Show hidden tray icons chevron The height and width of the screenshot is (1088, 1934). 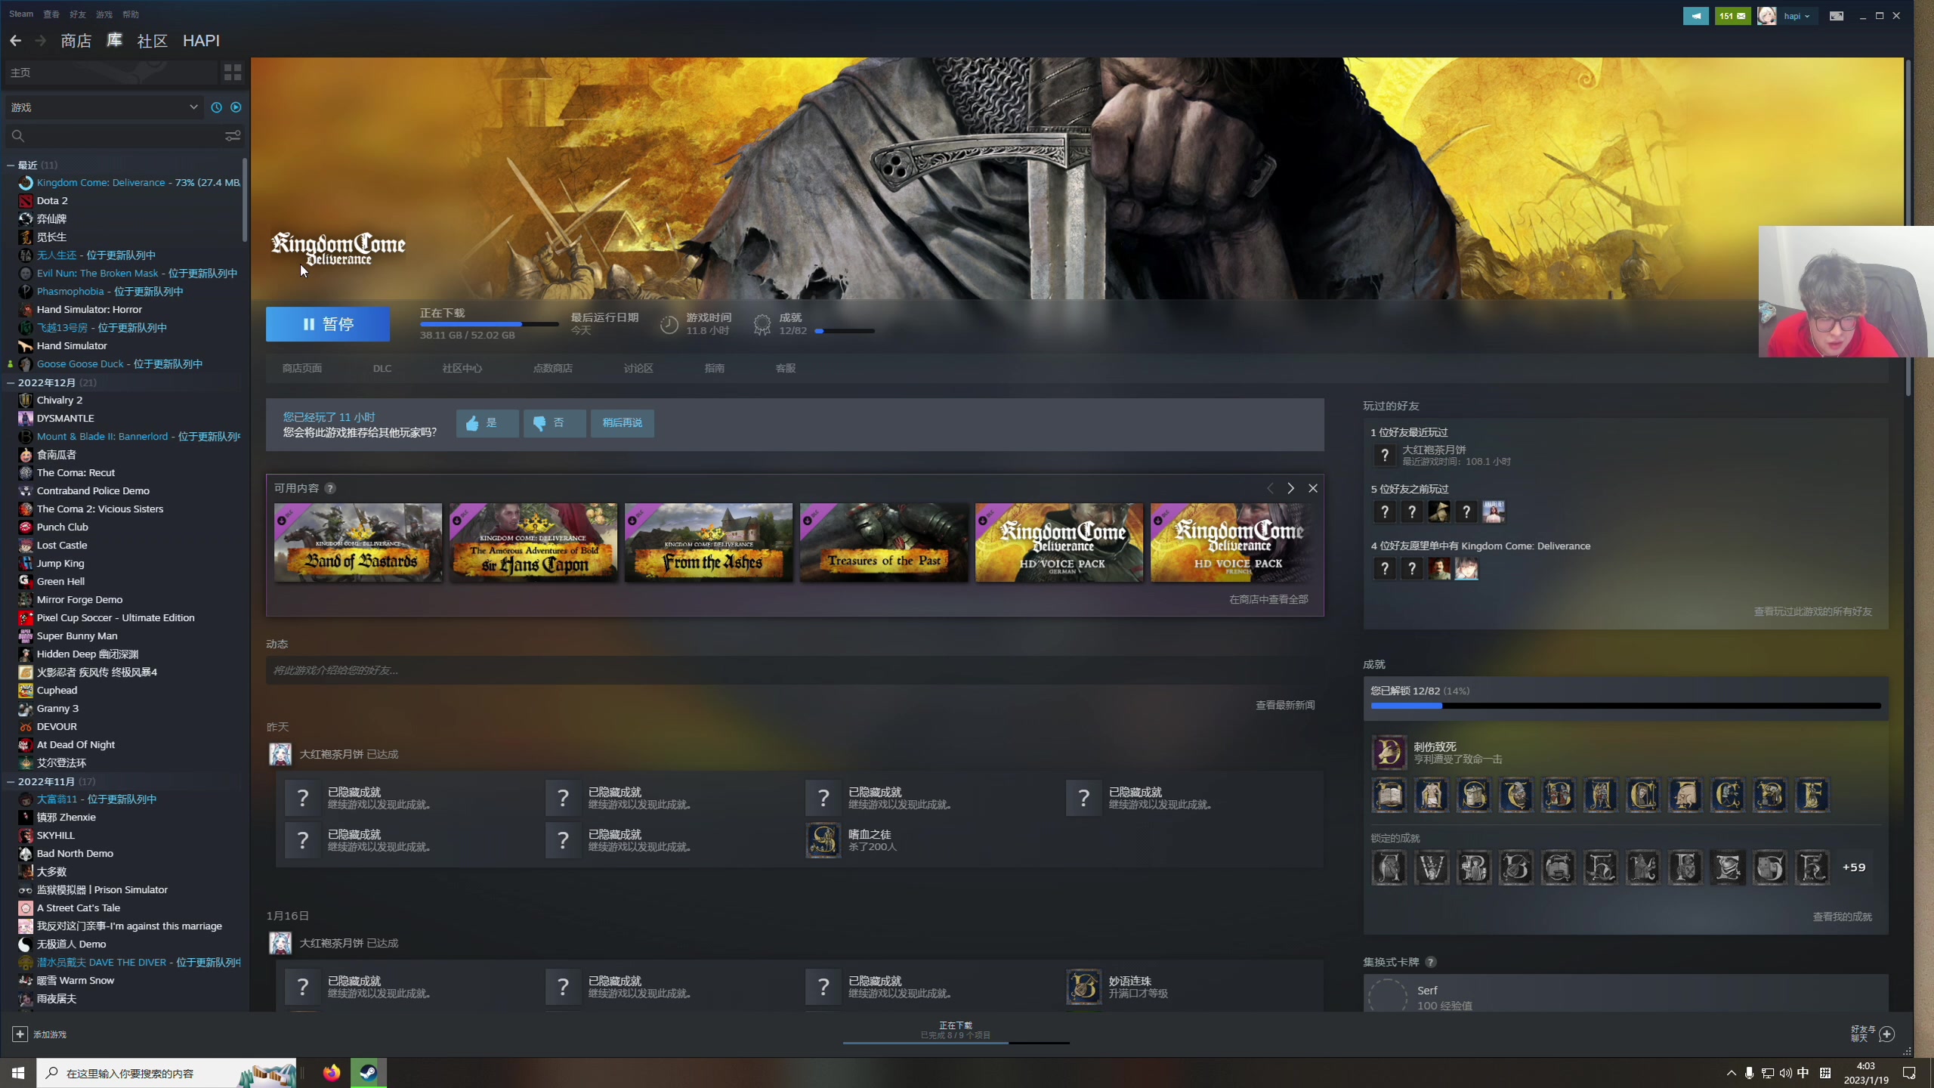point(1731,1073)
